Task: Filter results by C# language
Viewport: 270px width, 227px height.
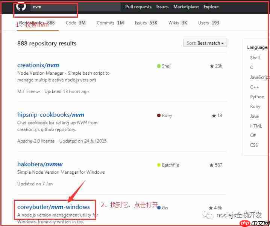Action: coord(253,135)
